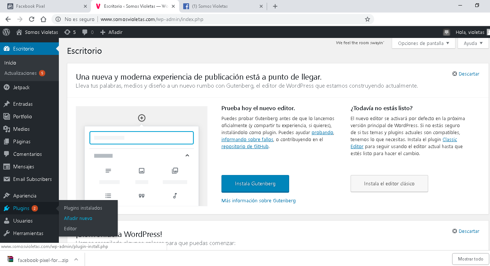The width and height of the screenshot is (490, 266).
Task: Click the No es seguro site info icon
Action: (58, 19)
